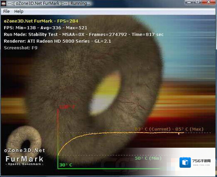Image resolution: width=217 pixels, height=177 pixels.
Task: Click the 'FPS: Min=138 - Avg=336 - Max=521' text
Action: pos(46,28)
